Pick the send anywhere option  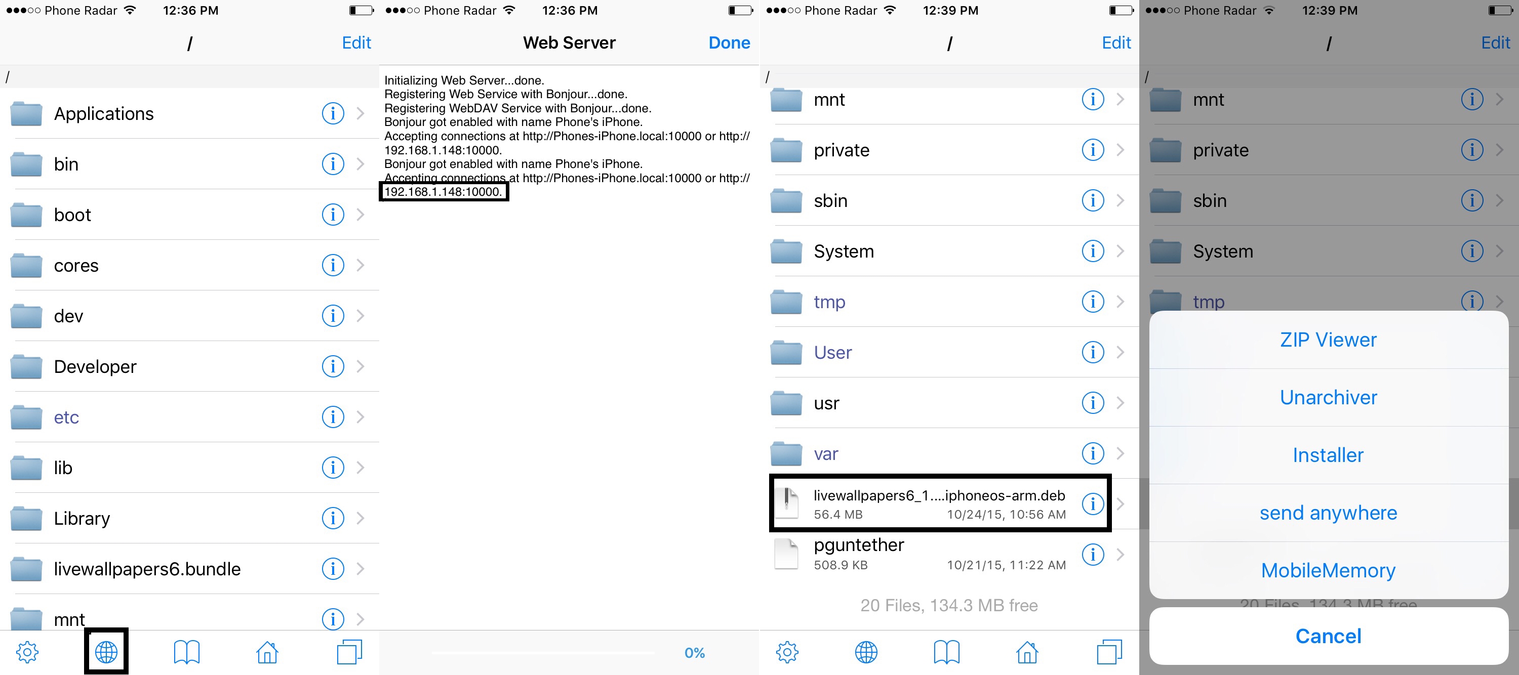(1328, 513)
